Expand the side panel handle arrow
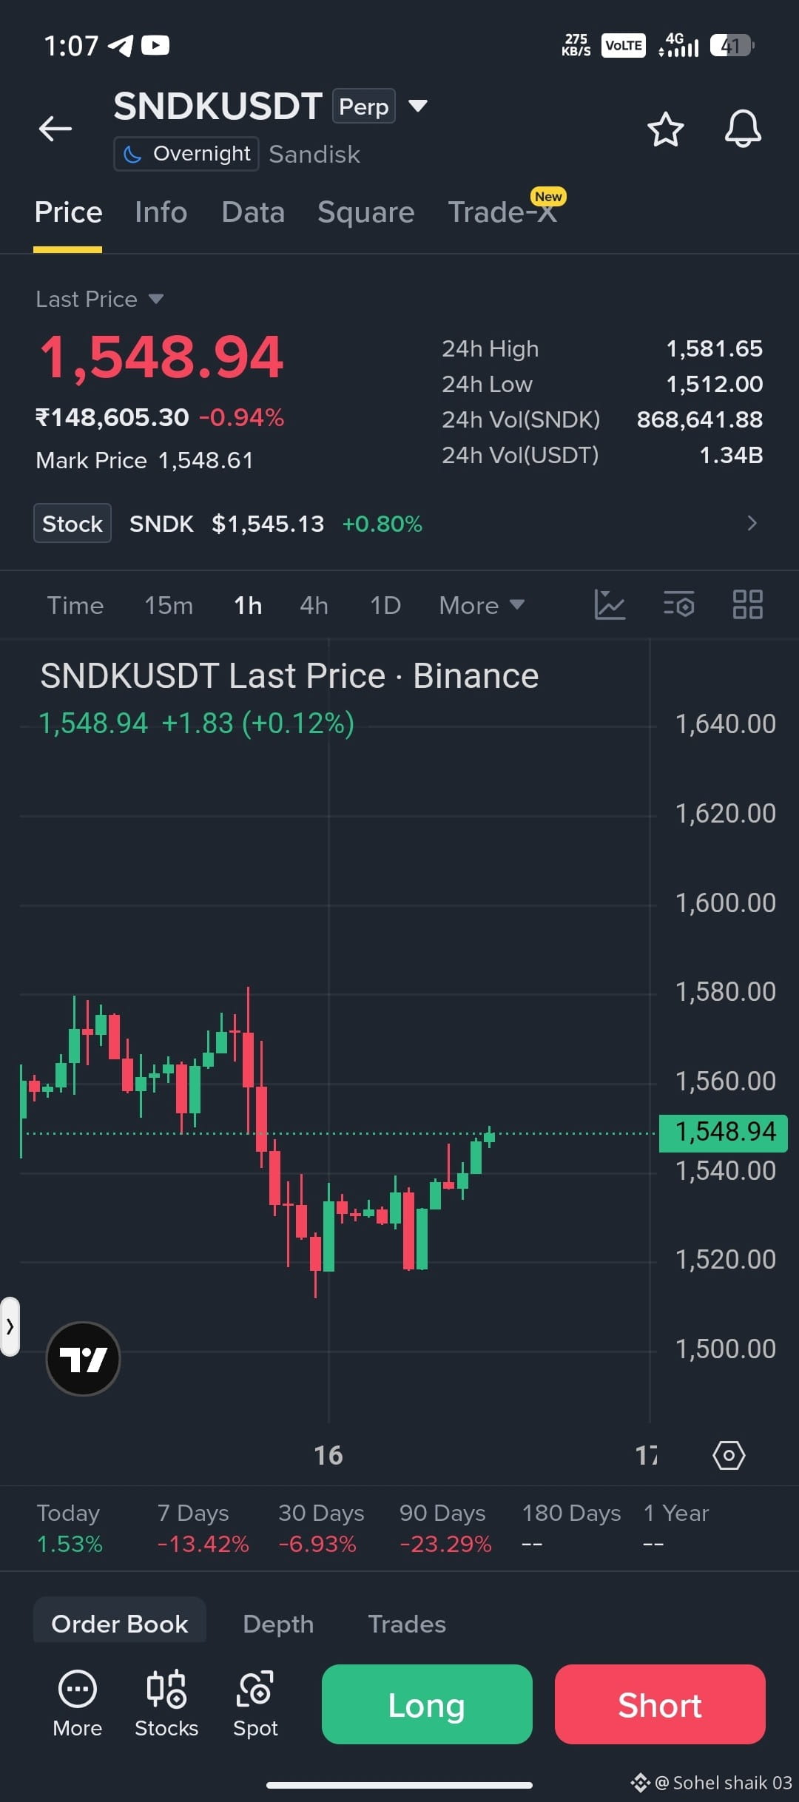Viewport: 799px width, 1802px height. click(x=10, y=1326)
